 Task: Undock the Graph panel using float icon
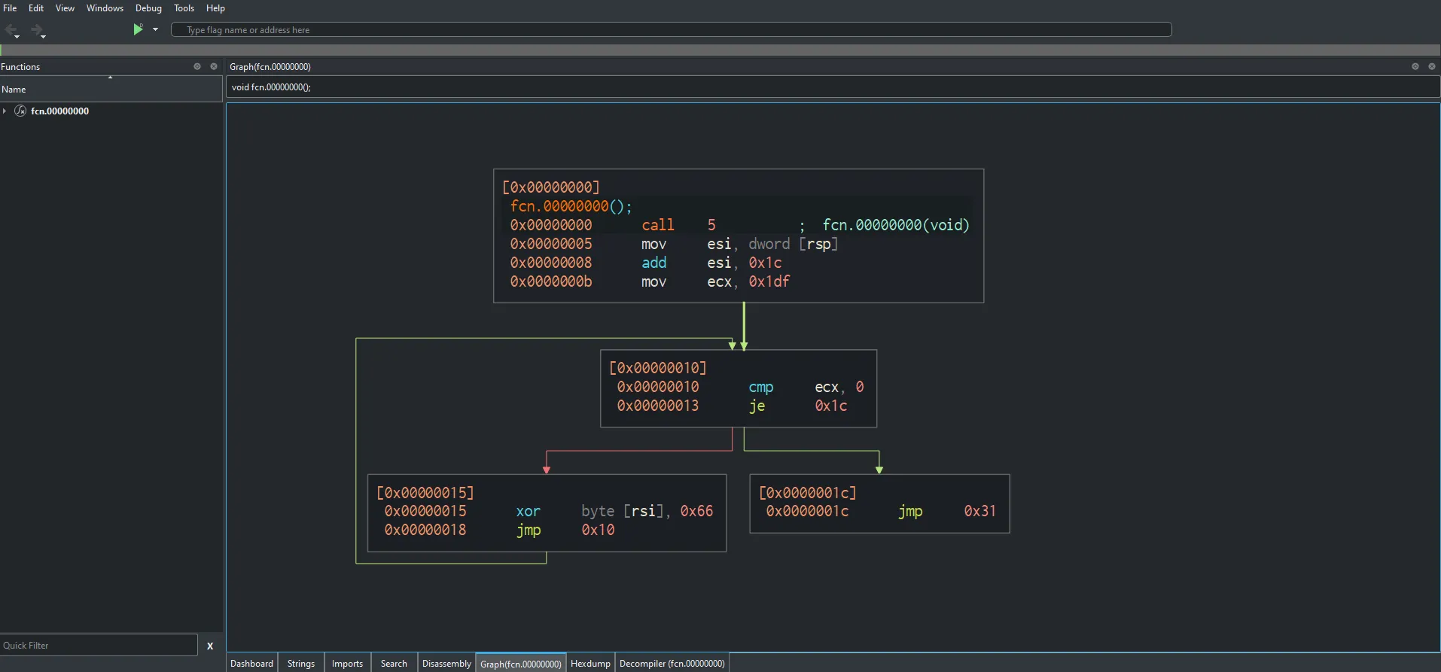(x=1415, y=66)
